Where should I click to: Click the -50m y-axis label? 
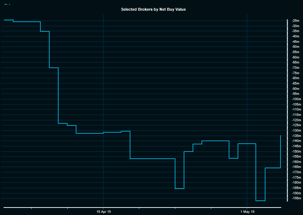(x=295, y=47)
